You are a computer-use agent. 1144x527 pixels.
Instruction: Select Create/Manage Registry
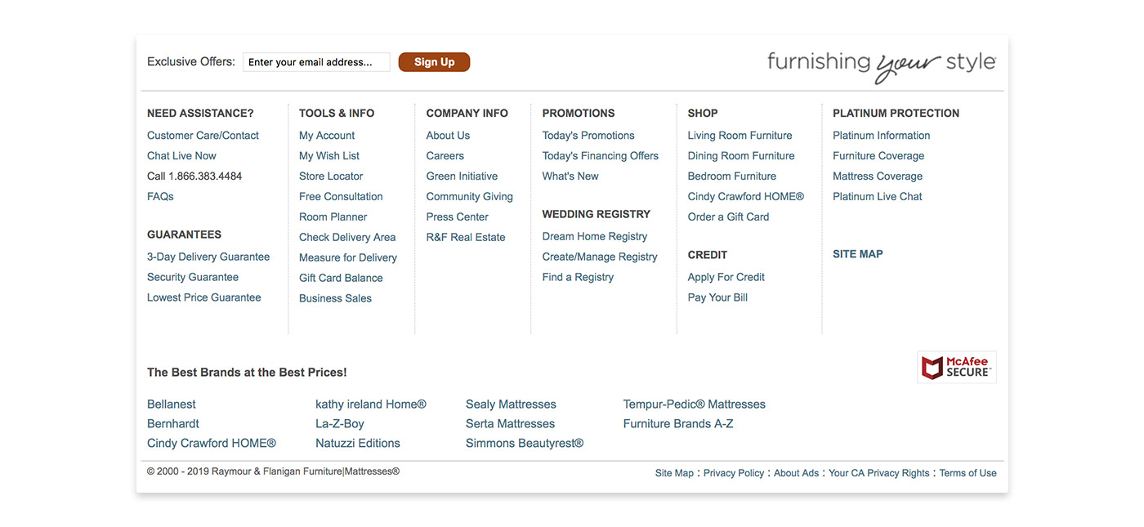pos(600,257)
